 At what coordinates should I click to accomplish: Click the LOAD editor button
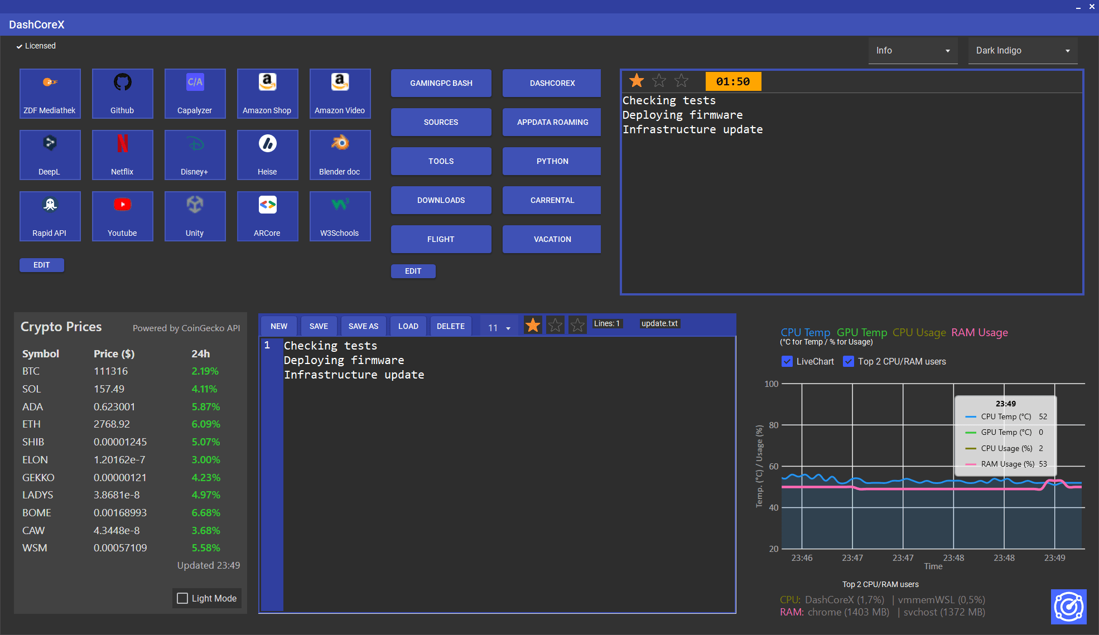408,326
